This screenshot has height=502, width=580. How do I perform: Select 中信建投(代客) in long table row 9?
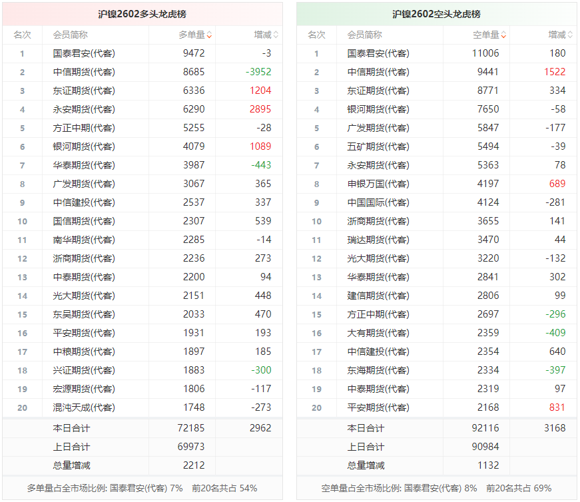84,202
